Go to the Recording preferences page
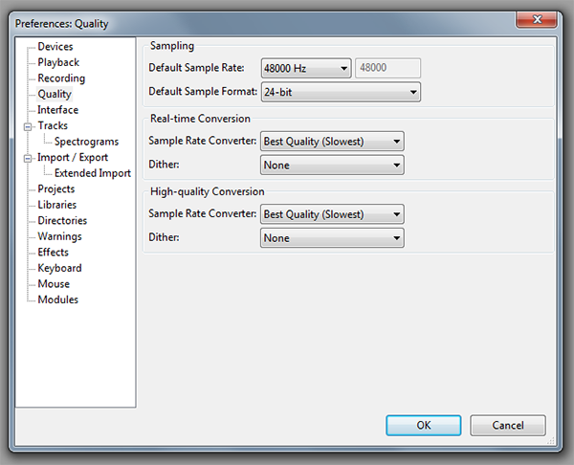The height and width of the screenshot is (465, 574). 61,78
